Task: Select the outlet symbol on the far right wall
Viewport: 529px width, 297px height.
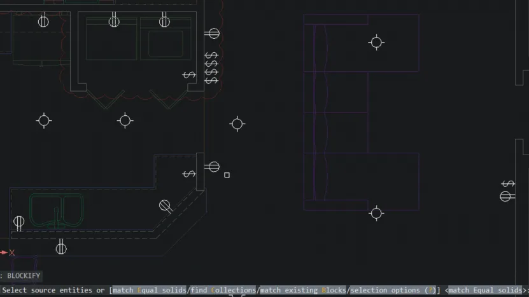Action: click(507, 197)
